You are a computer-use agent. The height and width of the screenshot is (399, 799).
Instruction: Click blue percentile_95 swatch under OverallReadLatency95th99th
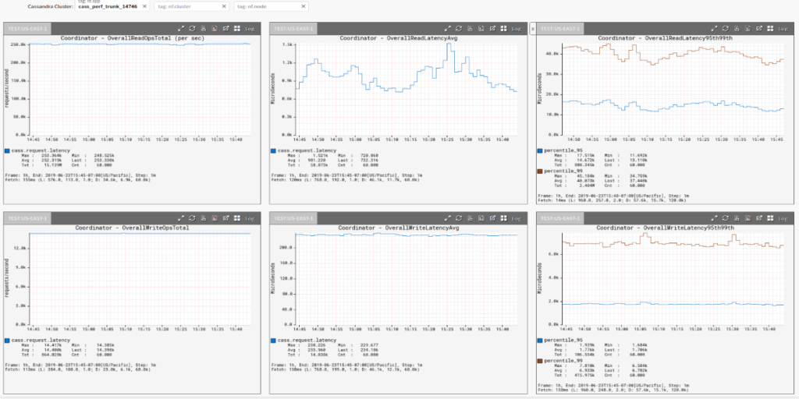[540, 150]
